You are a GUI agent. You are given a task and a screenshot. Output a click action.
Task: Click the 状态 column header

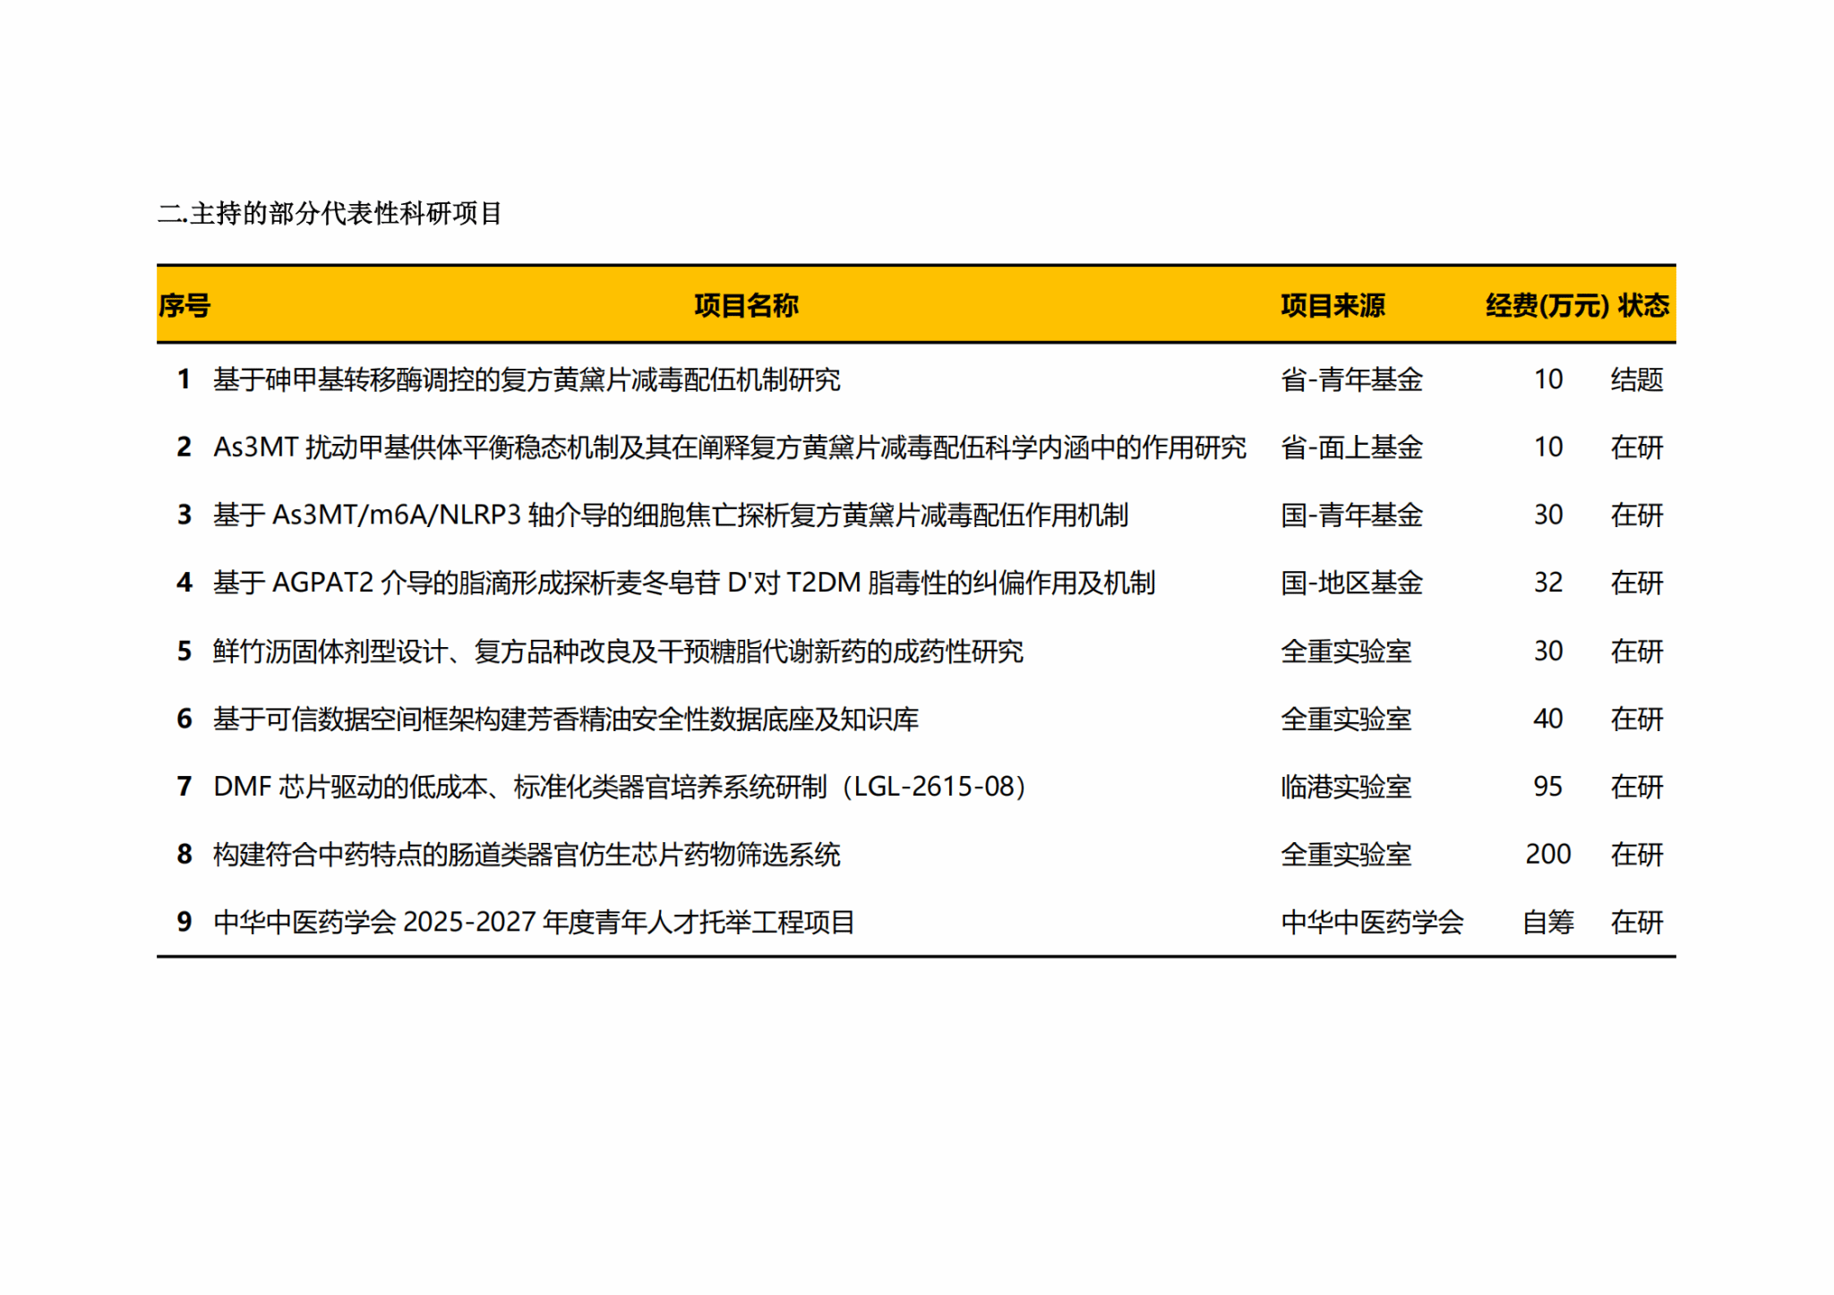[1643, 306]
